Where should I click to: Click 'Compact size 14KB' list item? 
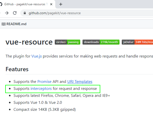click(x=44, y=110)
